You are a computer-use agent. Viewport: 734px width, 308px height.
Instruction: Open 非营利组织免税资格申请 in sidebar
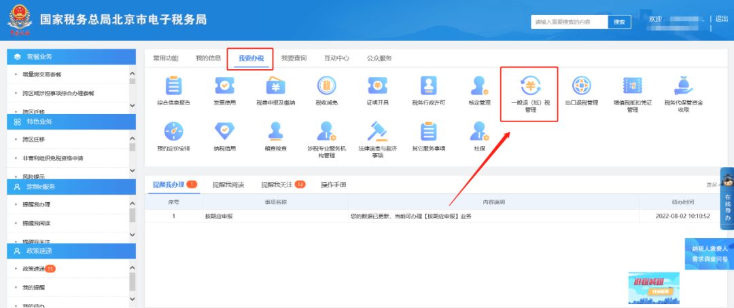click(x=53, y=158)
